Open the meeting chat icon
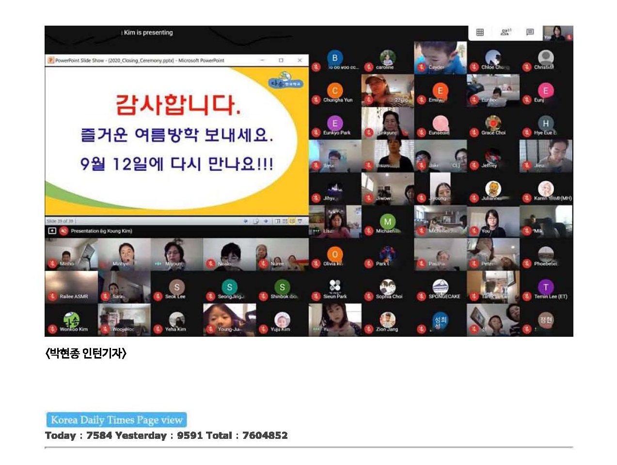The height and width of the screenshot is (465, 617). [x=530, y=32]
